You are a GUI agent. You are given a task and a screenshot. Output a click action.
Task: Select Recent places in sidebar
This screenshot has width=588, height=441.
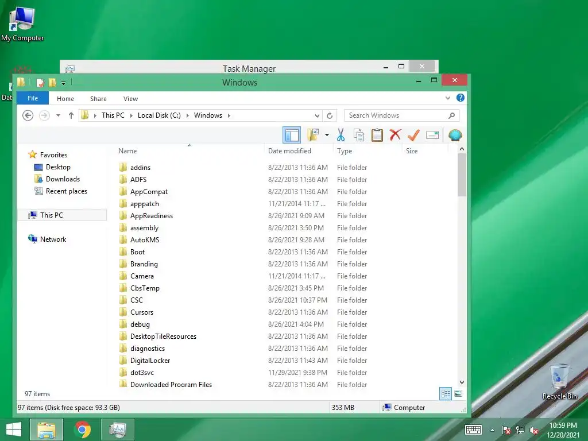[67, 191]
